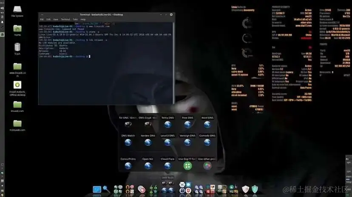Open the Terminal menu in the menu bar
Image resolution: width=352 pixels, height=197 pixels.
(65, 19)
